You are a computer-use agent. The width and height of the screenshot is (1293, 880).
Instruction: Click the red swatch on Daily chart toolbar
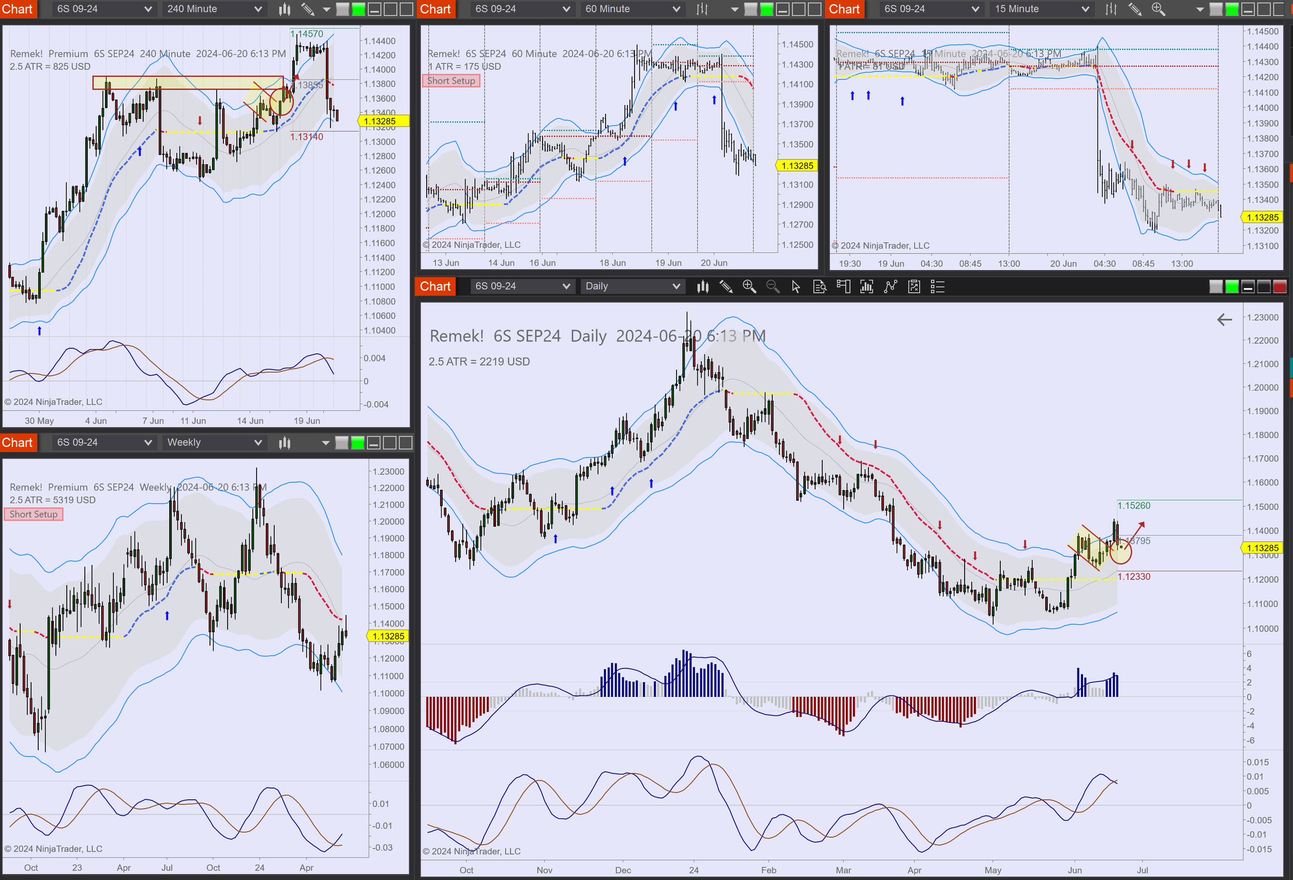coord(1280,286)
